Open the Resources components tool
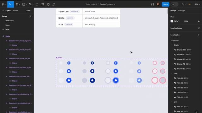Screen dimensions: 202x113 43,4
